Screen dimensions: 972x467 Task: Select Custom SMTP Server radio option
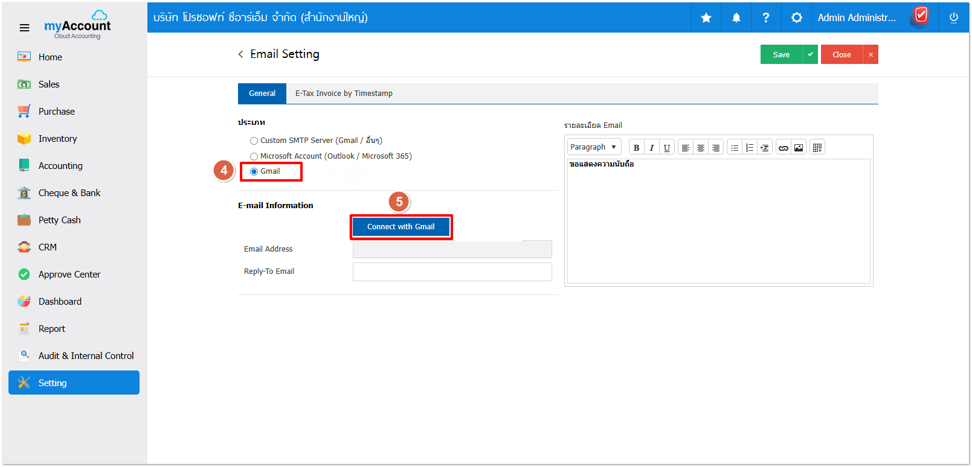(254, 141)
